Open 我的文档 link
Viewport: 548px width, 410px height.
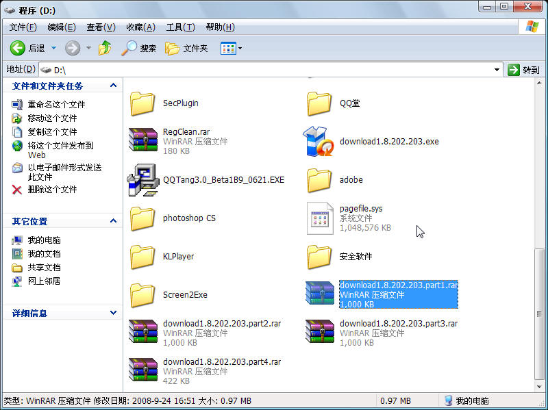[x=44, y=254]
